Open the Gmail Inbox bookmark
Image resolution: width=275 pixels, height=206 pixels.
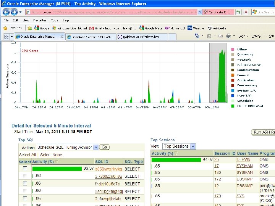point(113,28)
